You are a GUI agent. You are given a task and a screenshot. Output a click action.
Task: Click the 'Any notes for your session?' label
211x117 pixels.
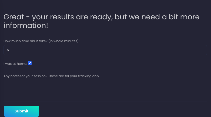pos(25,76)
